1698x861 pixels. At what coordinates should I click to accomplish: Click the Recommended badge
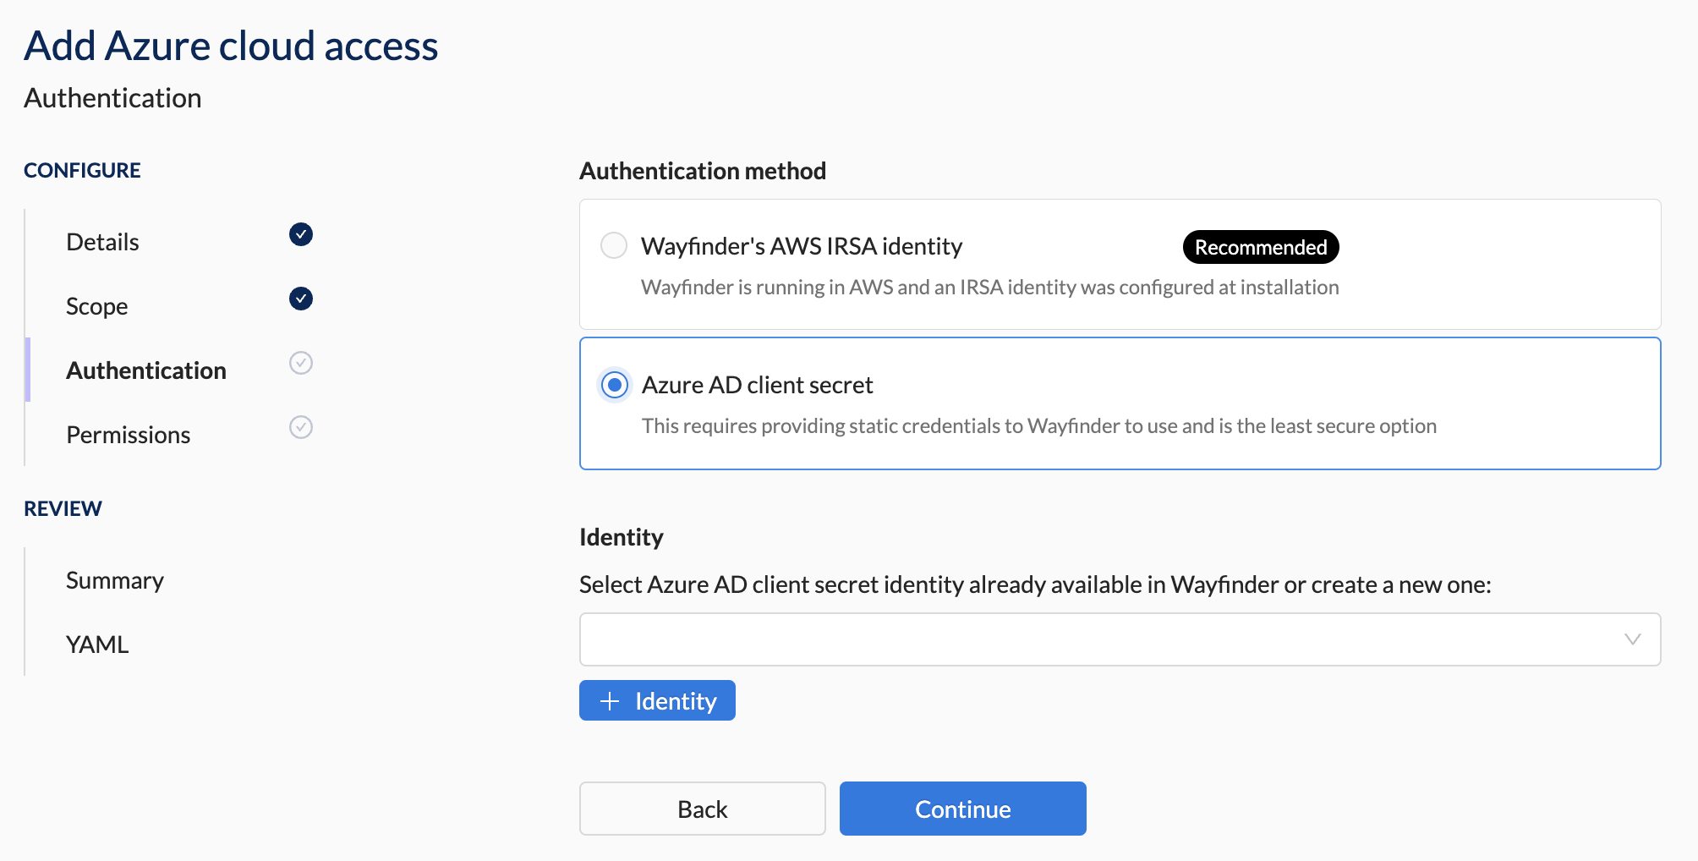pos(1261,247)
